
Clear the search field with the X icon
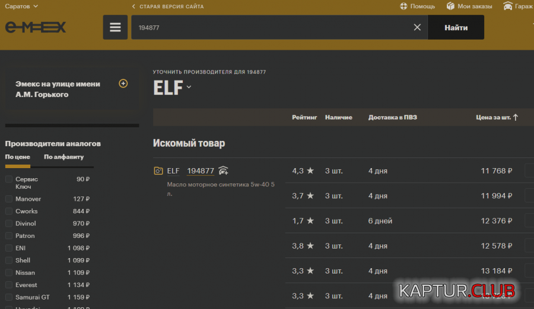tap(417, 27)
